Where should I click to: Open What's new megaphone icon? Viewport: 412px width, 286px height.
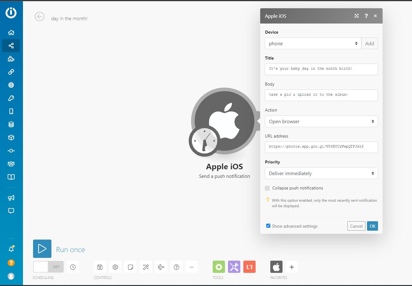(x=11, y=198)
